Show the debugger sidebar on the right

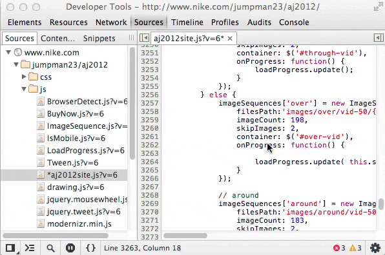(379, 38)
